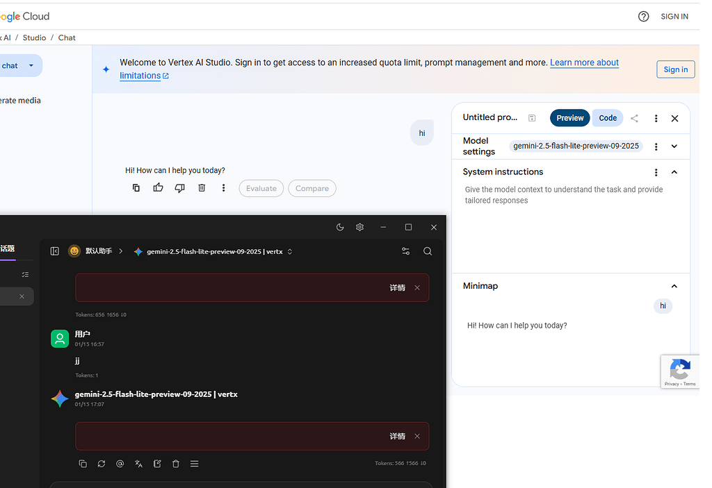Open Google Cloud help icon
The image size is (712, 488).
[643, 17]
